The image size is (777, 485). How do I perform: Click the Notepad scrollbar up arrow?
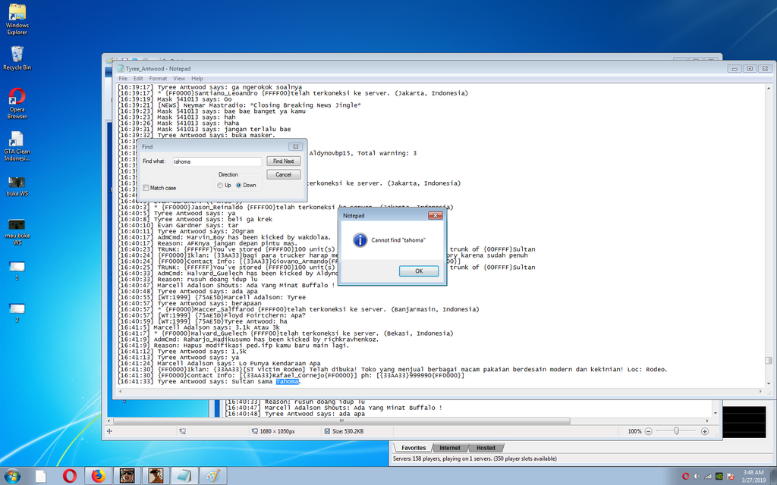(768, 89)
